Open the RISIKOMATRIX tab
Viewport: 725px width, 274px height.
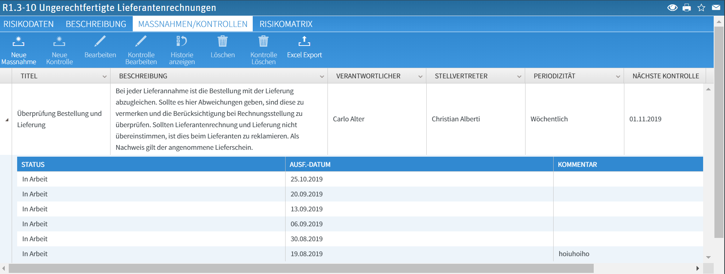(286, 24)
